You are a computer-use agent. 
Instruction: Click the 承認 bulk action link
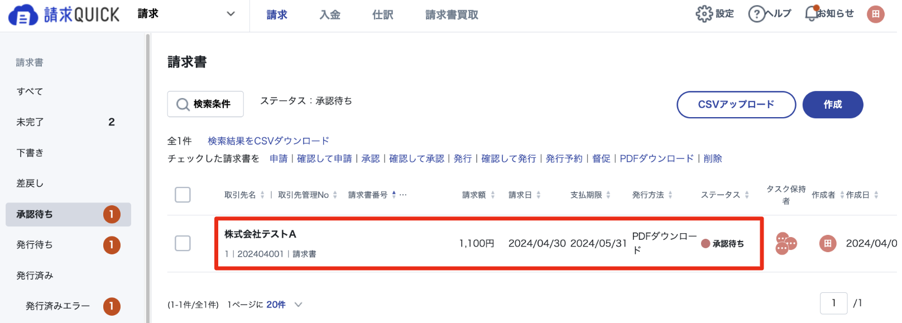pos(371,159)
